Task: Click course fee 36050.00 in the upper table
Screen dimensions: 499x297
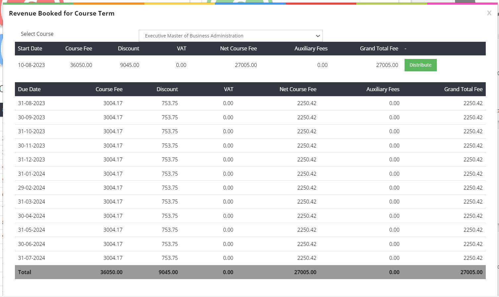Action: [81, 65]
